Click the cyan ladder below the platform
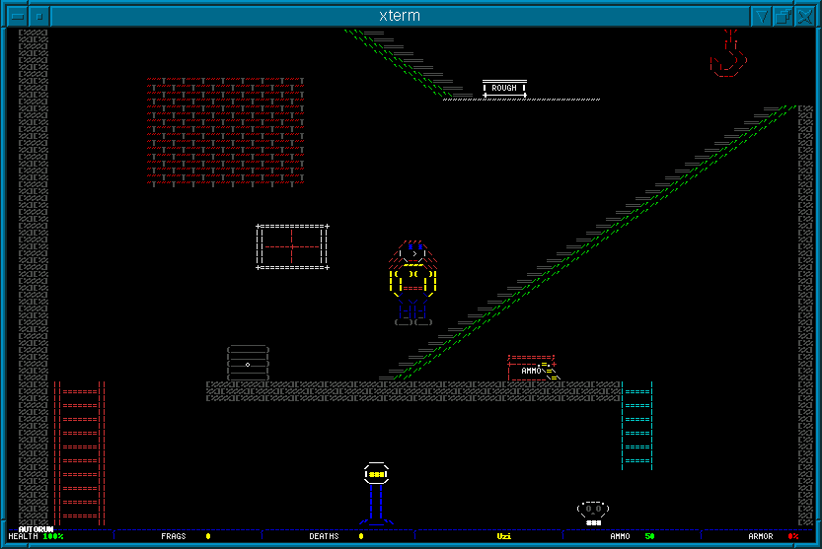This screenshot has width=822, height=549. [x=636, y=426]
